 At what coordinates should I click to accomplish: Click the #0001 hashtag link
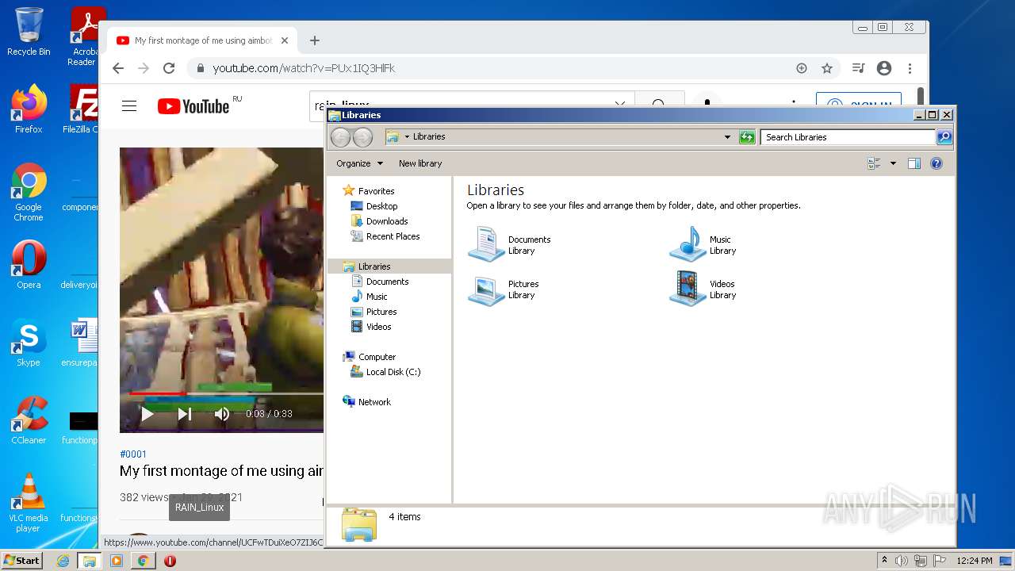(133, 454)
